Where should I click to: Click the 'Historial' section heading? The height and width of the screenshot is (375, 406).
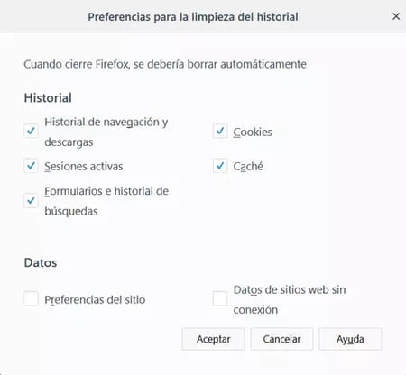48,97
